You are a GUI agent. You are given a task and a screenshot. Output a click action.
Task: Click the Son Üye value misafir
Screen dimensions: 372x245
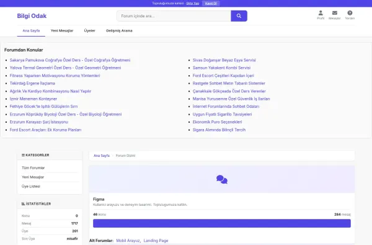tap(72, 239)
